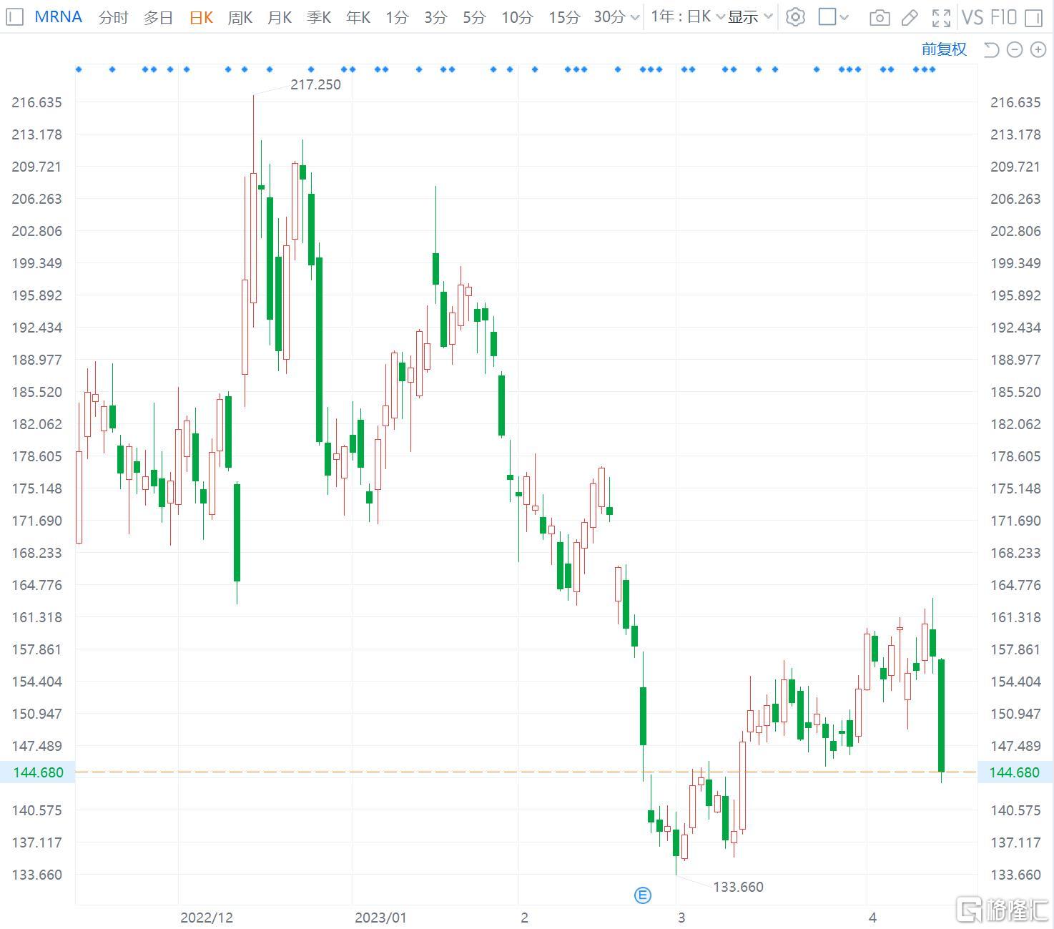The height and width of the screenshot is (929, 1054).
Task: Click the first blue event diamond marker
Action: pyautogui.click(x=79, y=69)
